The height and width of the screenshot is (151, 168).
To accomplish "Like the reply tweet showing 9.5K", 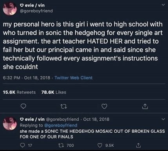I will (x=106, y=145).
